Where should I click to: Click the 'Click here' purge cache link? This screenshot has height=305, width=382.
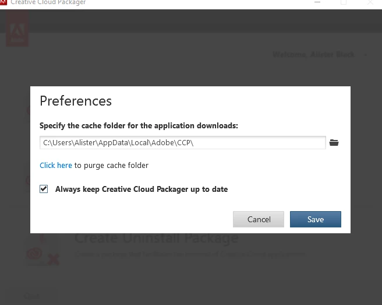[x=56, y=165]
